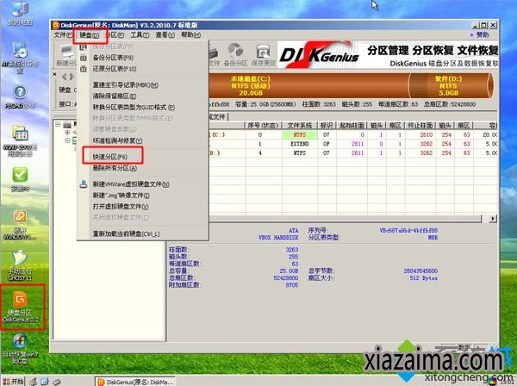
Task: Expand the first partition tree node
Action: point(67,133)
